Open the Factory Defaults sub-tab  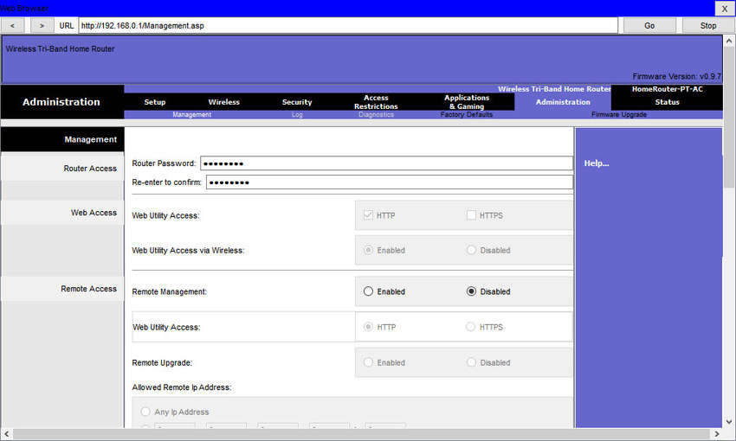pyautogui.click(x=467, y=114)
